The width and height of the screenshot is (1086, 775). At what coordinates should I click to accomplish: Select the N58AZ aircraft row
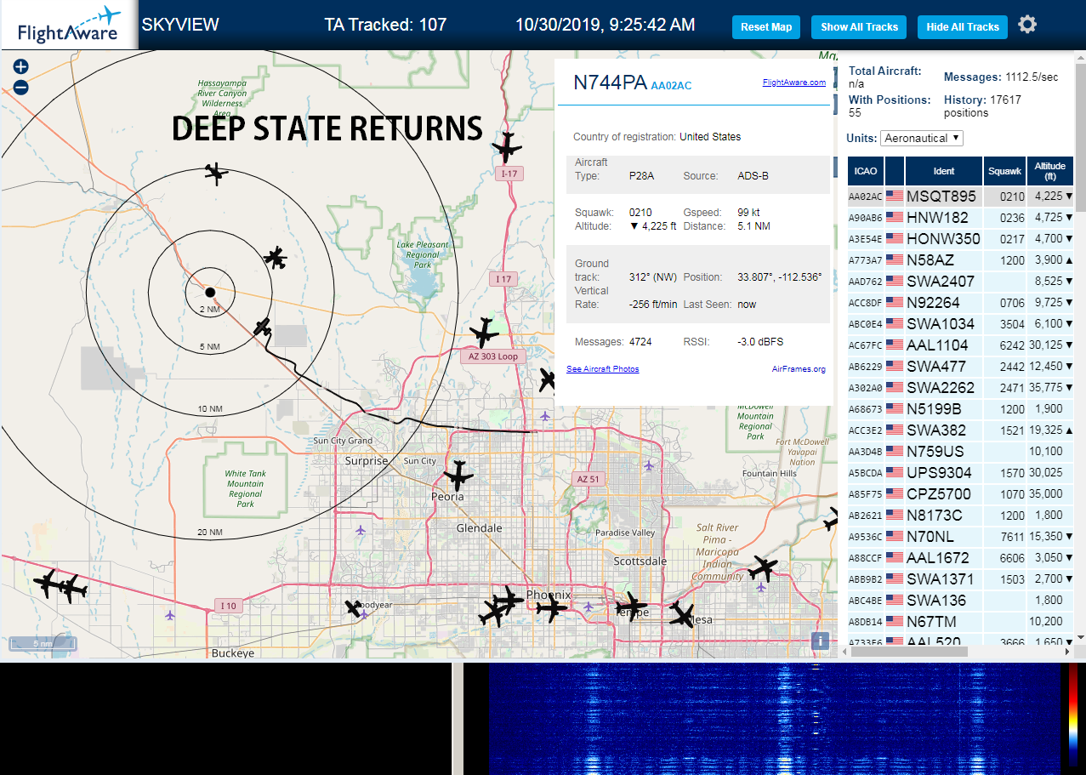[x=960, y=260]
